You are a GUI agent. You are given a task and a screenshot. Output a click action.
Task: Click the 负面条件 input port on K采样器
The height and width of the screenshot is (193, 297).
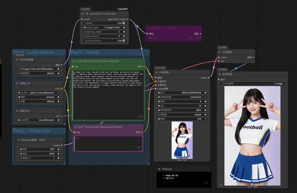[156, 85]
